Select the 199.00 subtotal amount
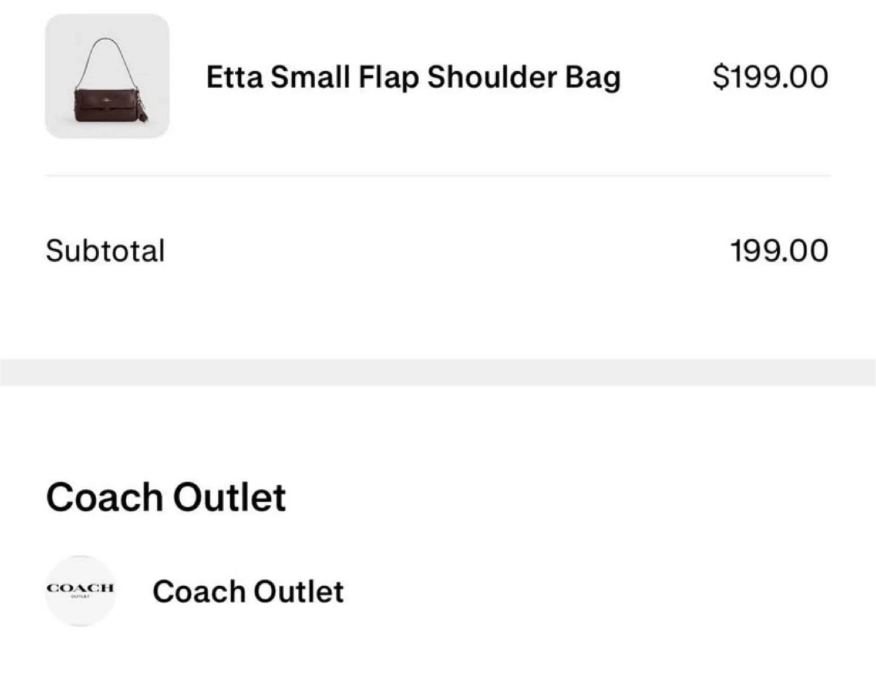This screenshot has width=876, height=700. (x=779, y=251)
